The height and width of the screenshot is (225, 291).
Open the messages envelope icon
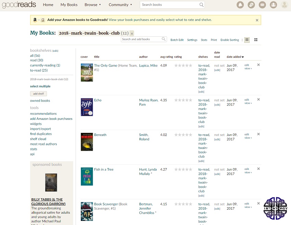[262, 5]
